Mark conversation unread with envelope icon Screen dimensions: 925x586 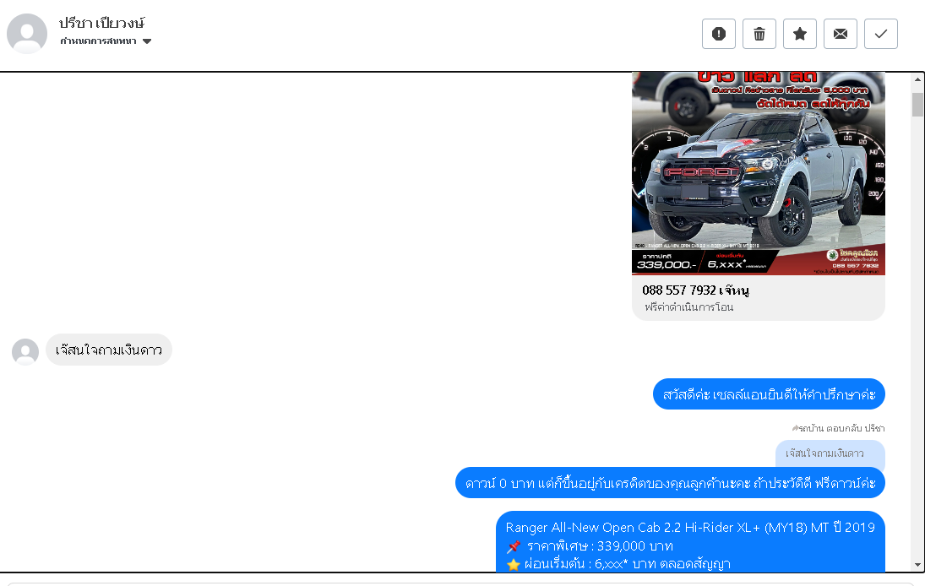pyautogui.click(x=840, y=34)
